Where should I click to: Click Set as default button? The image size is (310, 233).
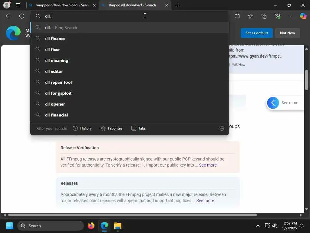[256, 33]
